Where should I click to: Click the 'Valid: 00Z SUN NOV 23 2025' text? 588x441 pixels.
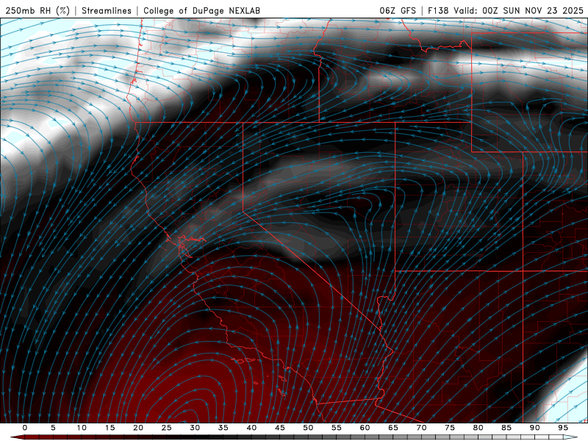click(518, 10)
